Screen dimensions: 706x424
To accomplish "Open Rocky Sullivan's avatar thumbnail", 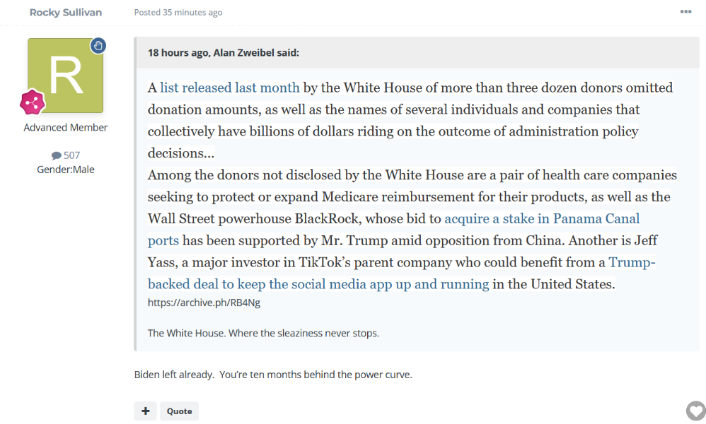I will click(x=65, y=76).
